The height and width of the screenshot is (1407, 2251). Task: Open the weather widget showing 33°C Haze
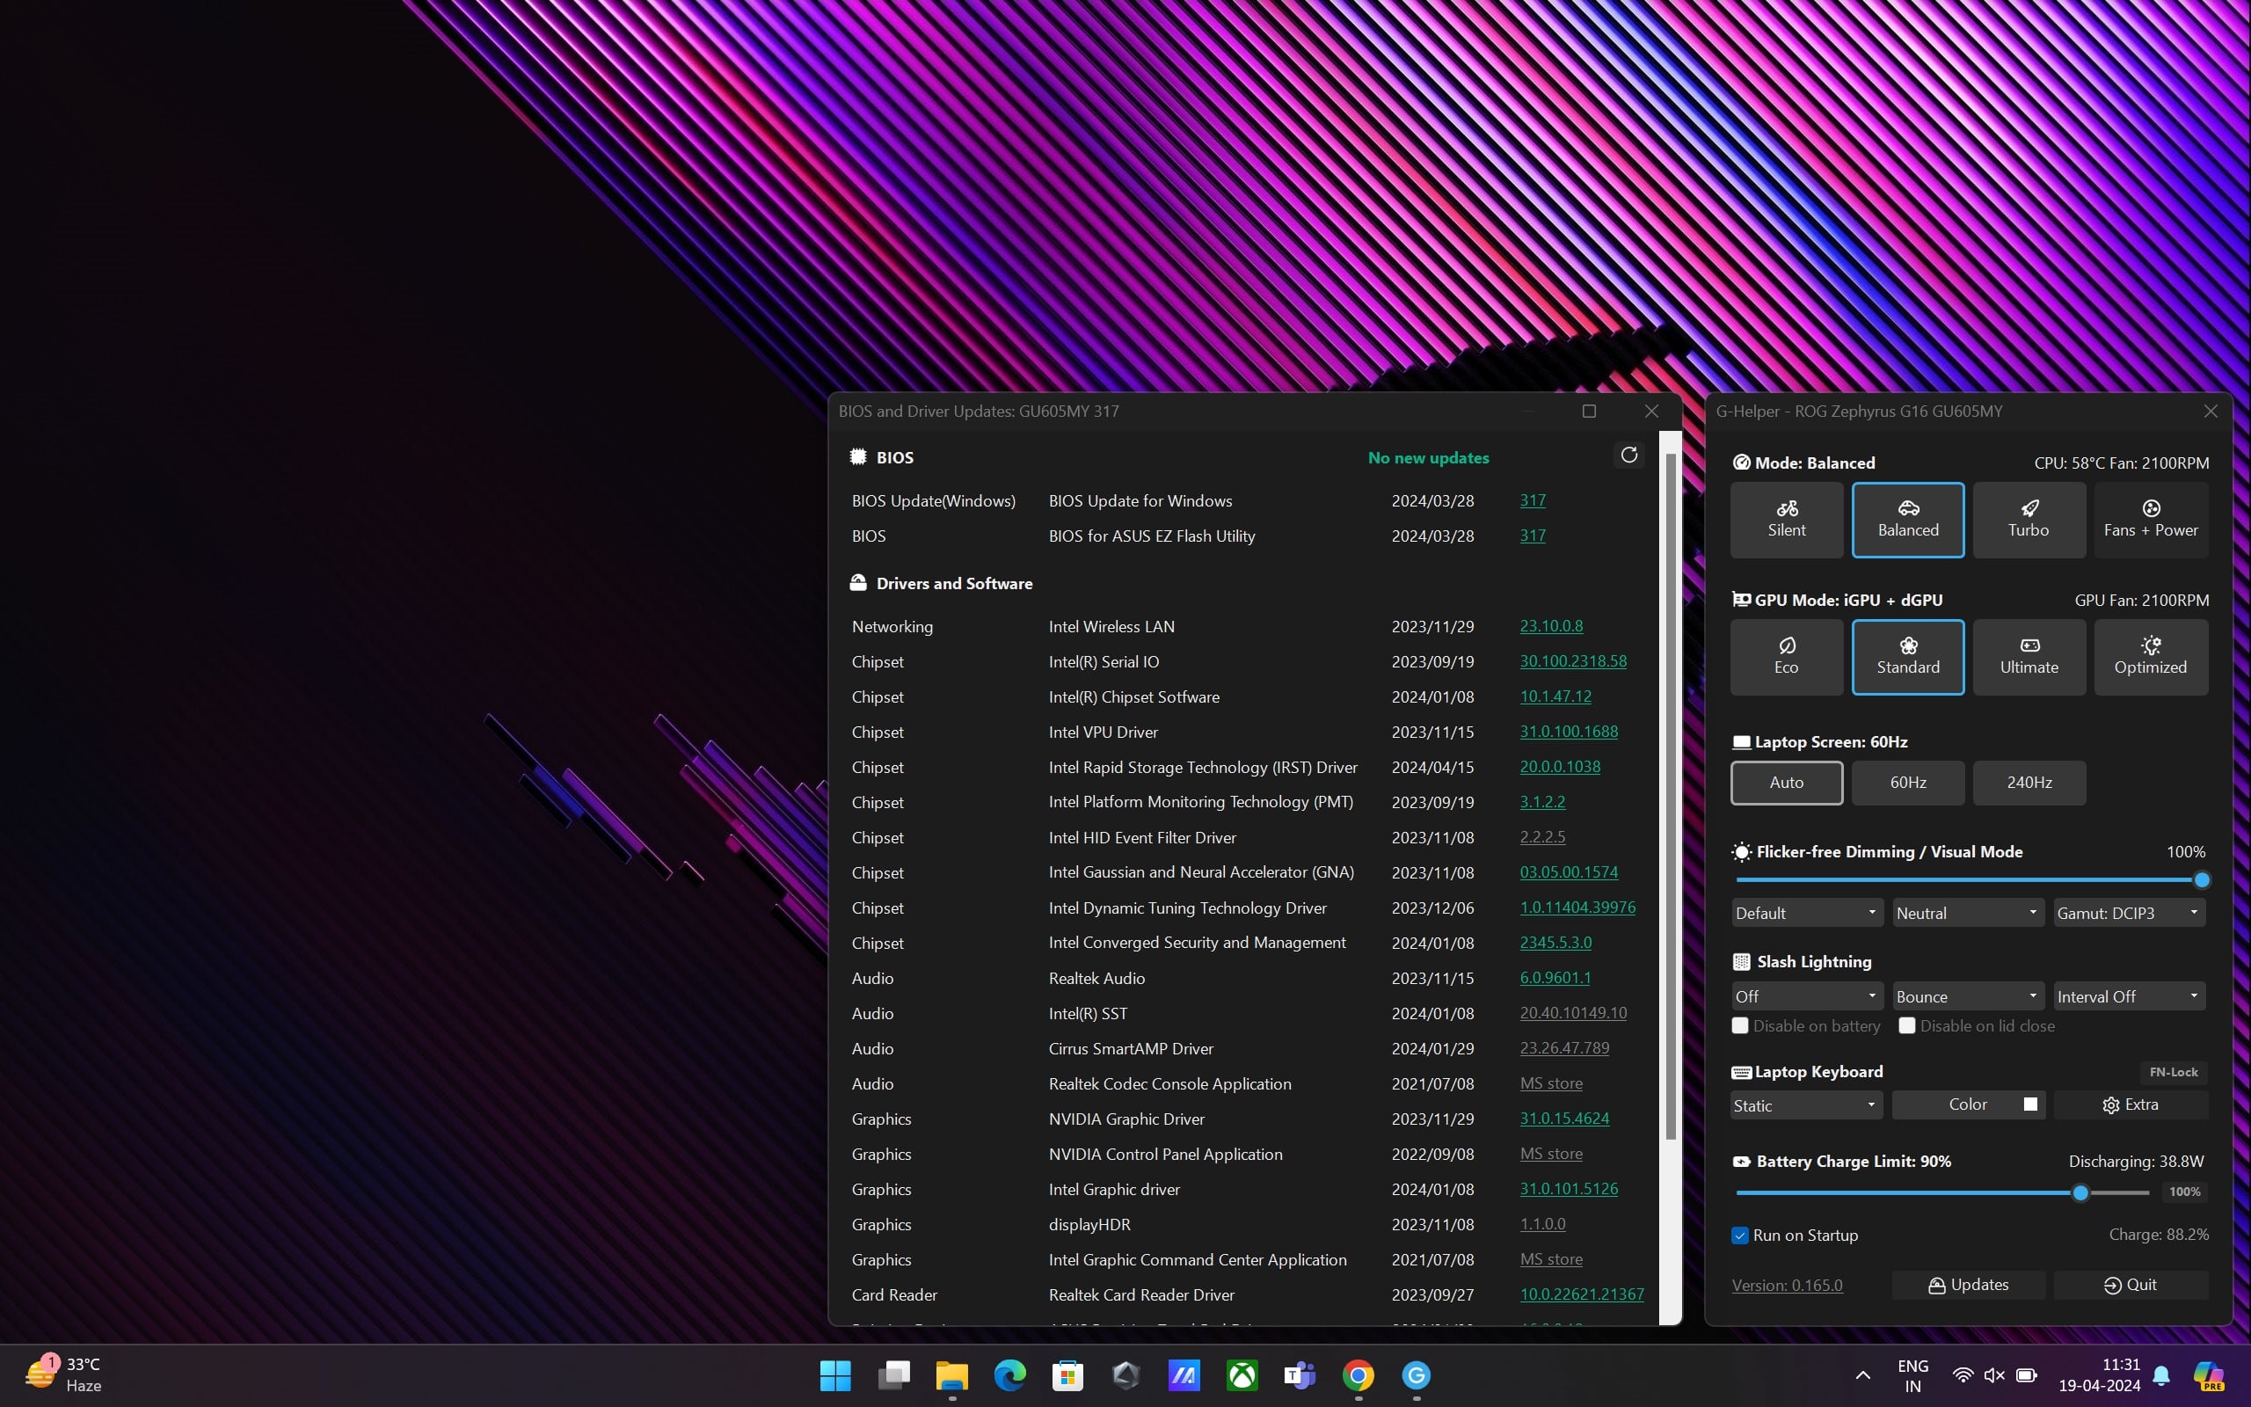point(63,1374)
